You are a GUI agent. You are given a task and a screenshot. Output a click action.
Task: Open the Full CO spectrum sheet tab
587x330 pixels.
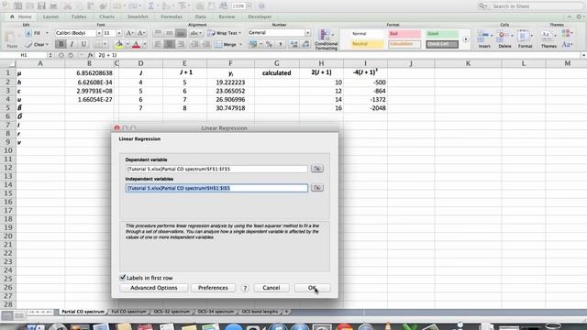(128, 312)
